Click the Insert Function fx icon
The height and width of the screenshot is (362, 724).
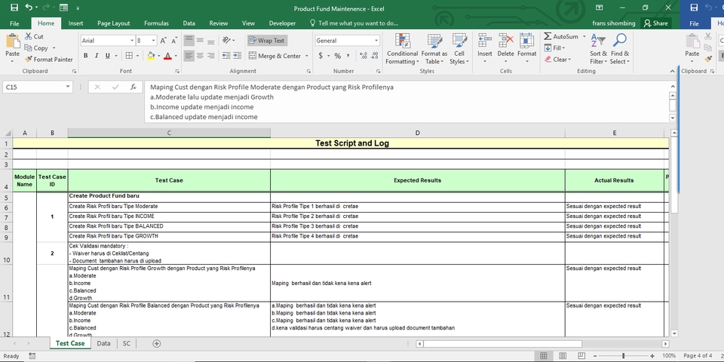(133, 87)
